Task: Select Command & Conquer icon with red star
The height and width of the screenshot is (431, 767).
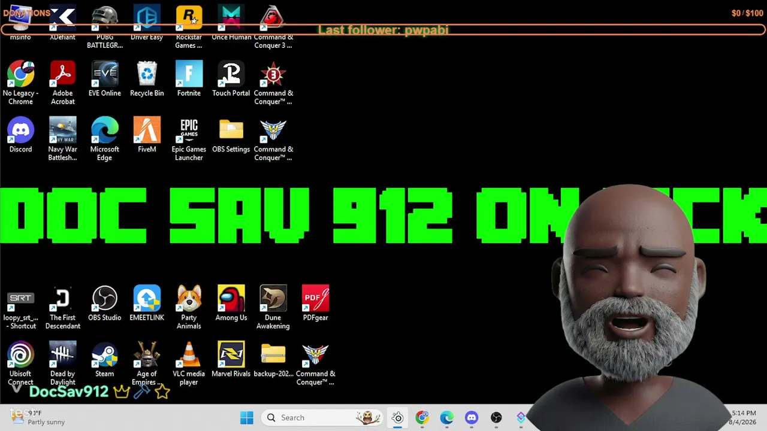Action: [x=273, y=83]
